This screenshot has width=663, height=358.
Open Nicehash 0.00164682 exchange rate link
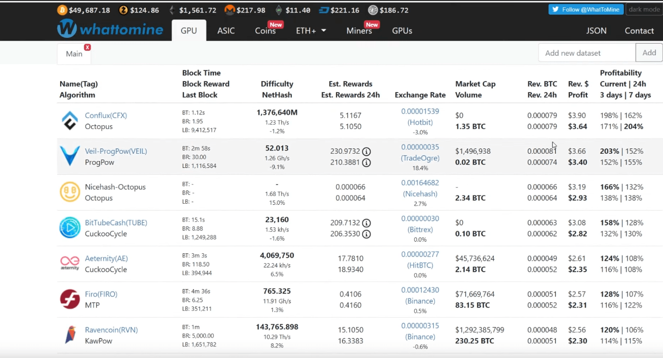tap(420, 188)
